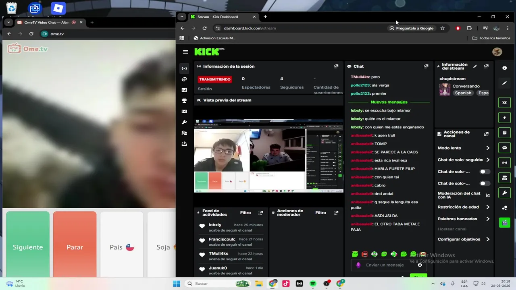Viewport: 516px width, 290px height.
Task: Open the Chrome extensions puzzle icon
Action: pos(469,28)
